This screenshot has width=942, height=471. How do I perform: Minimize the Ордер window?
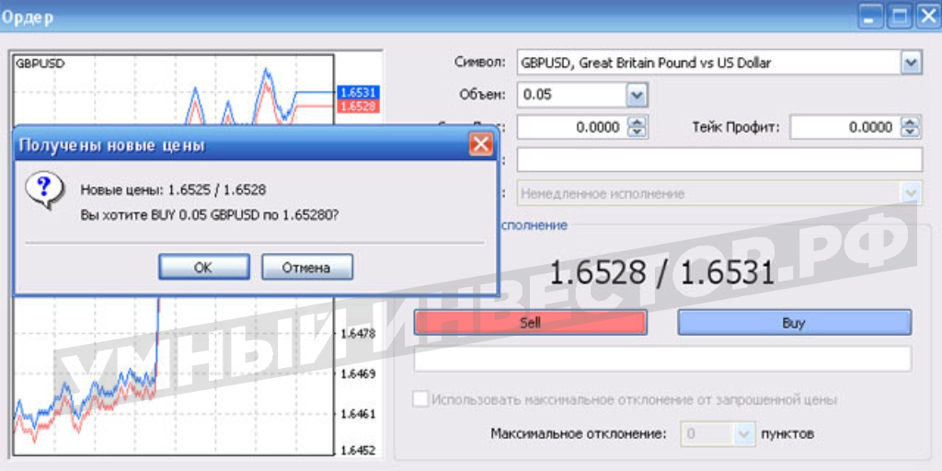(868, 17)
